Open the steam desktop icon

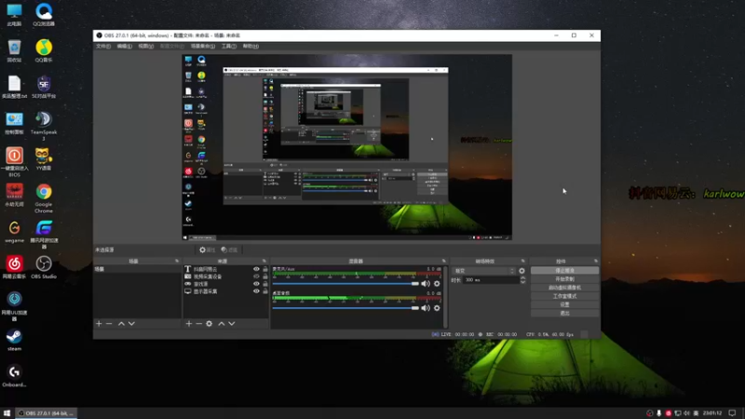click(14, 340)
